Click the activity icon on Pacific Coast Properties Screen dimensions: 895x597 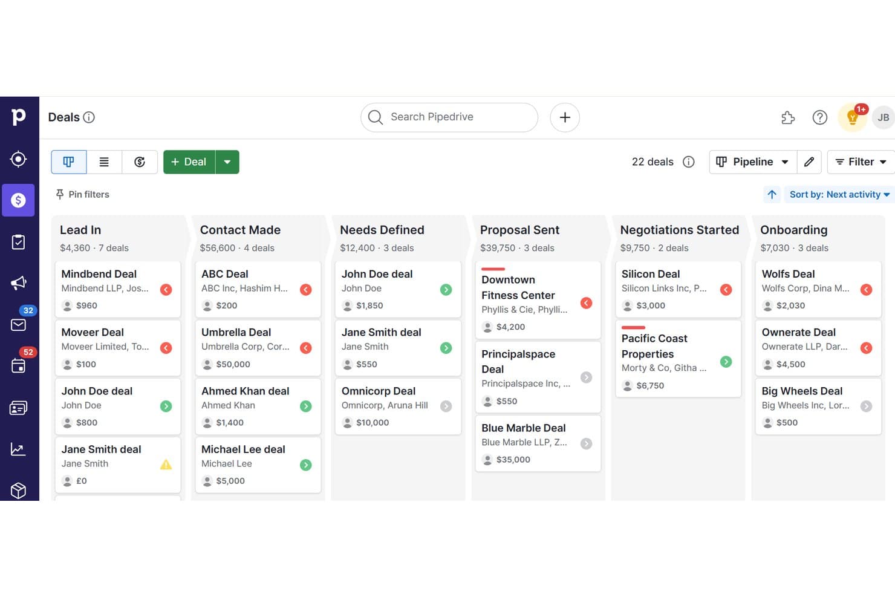tap(726, 362)
